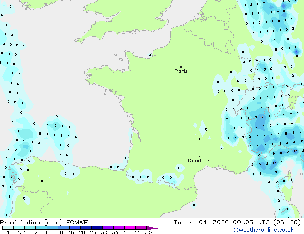Click the weatheronline.co.uk copyright link
This screenshot has height=234, width=304.
point(264,230)
